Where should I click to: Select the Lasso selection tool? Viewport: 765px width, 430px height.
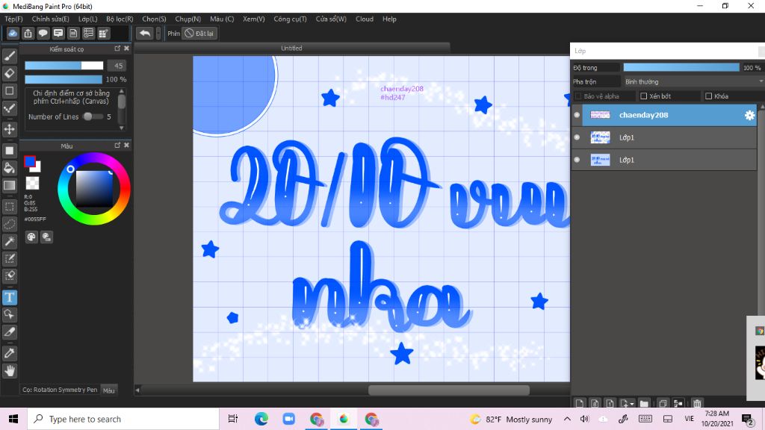click(9, 224)
